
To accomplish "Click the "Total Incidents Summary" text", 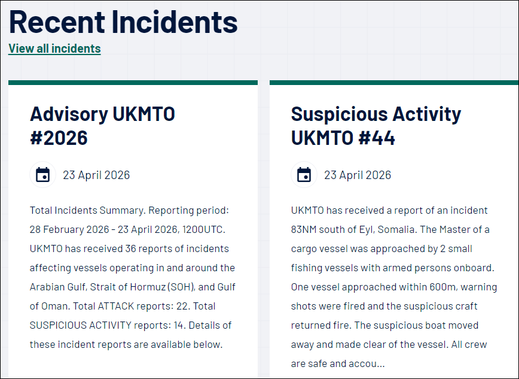I will (x=87, y=211).
